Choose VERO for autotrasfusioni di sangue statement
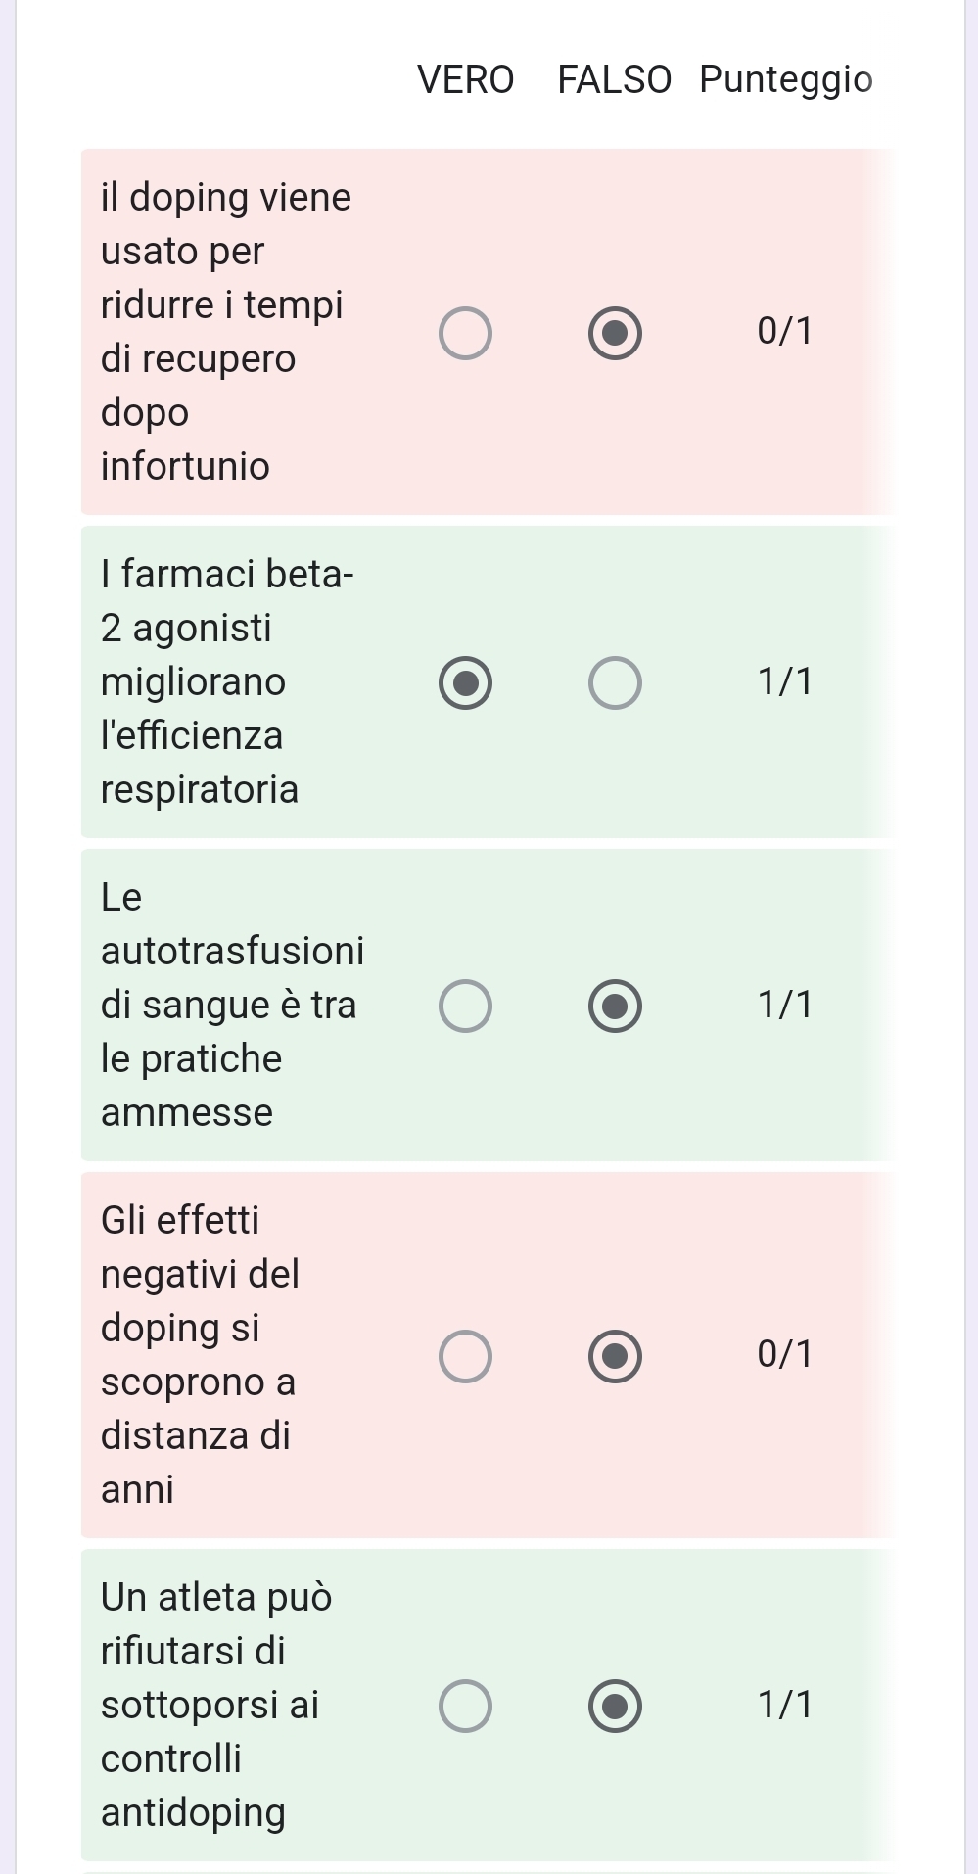978x1874 pixels. pyautogui.click(x=465, y=1006)
